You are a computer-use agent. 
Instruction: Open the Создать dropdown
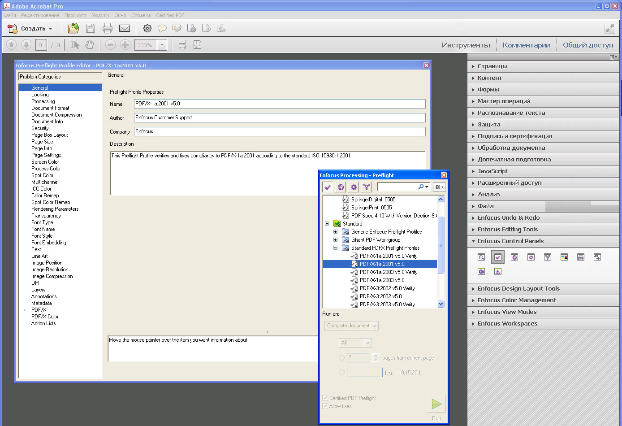30,28
